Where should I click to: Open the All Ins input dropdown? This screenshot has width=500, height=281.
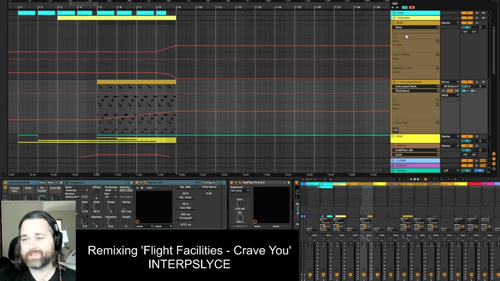450,82
